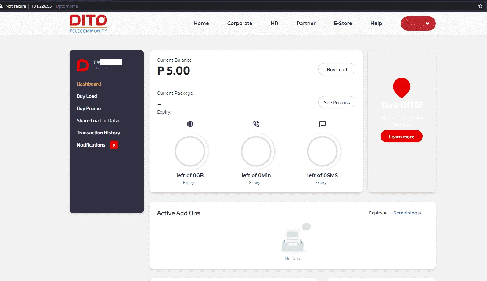Click the 'left of 0GB' label
Viewport: 487px width, 281px height.
pyautogui.click(x=190, y=175)
